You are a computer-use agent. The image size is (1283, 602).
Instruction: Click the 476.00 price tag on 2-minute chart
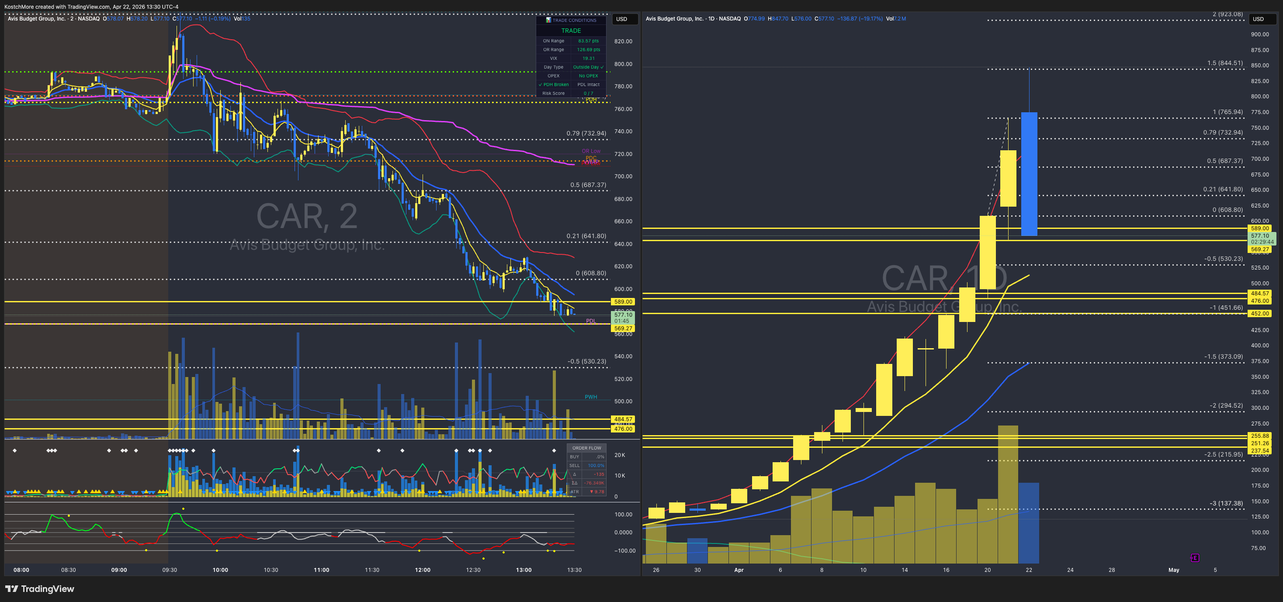623,429
